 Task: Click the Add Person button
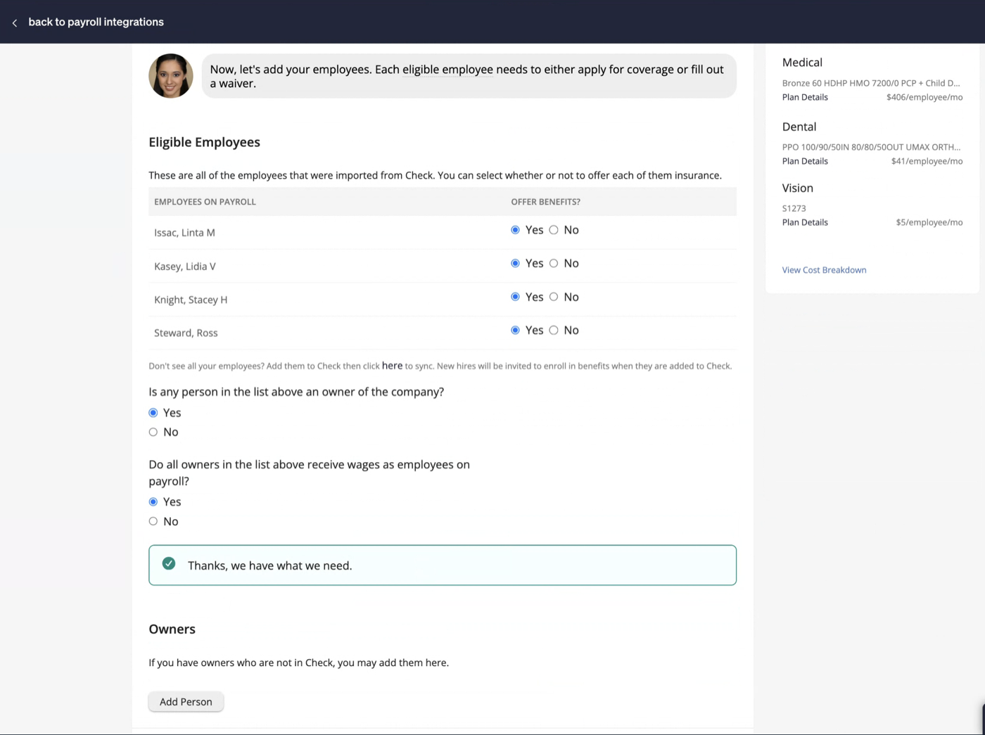point(186,702)
